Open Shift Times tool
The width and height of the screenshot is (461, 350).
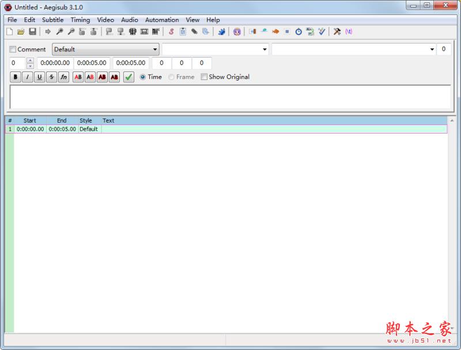click(252, 32)
